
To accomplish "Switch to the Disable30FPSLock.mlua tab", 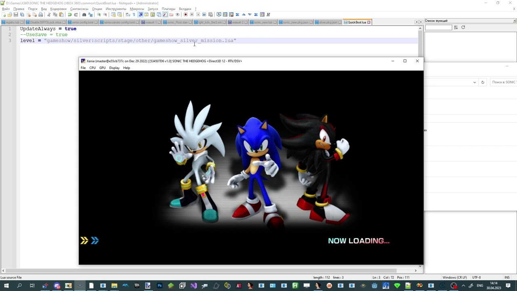I will coord(45,22).
